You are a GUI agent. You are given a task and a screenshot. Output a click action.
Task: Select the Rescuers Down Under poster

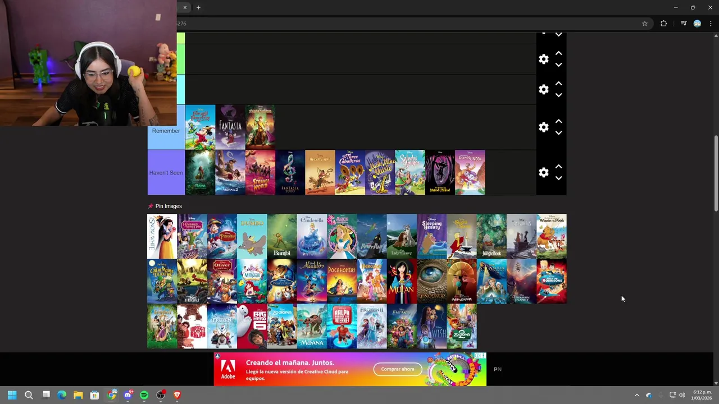coord(470,172)
